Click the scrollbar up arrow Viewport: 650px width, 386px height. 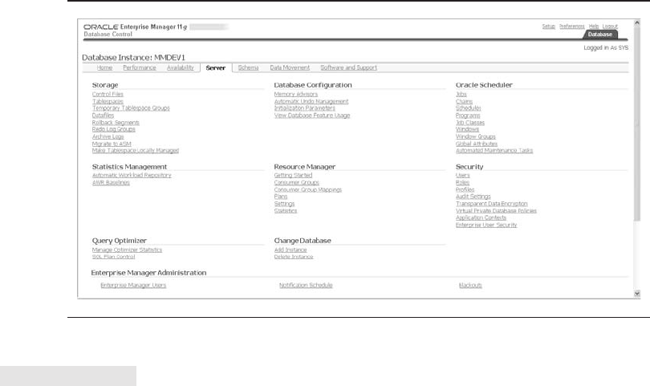(x=637, y=23)
